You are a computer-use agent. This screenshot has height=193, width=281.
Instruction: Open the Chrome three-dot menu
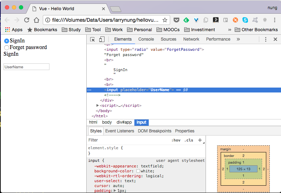[275, 20]
